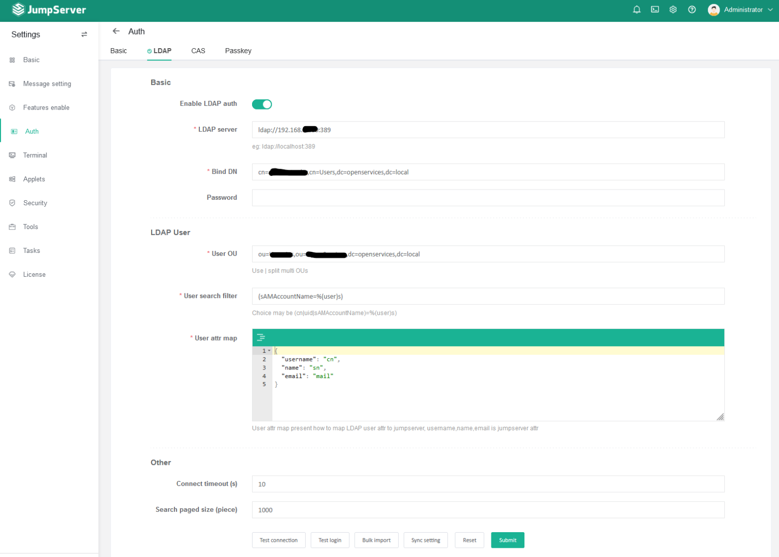This screenshot has width=779, height=557.
Task: Click the User OU input field
Action: (488, 254)
